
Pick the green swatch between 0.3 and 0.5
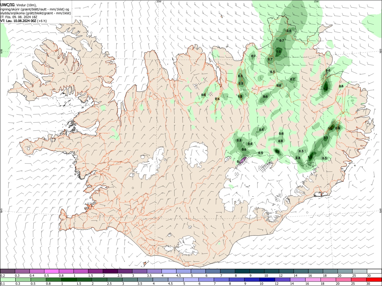coord(23,280)
